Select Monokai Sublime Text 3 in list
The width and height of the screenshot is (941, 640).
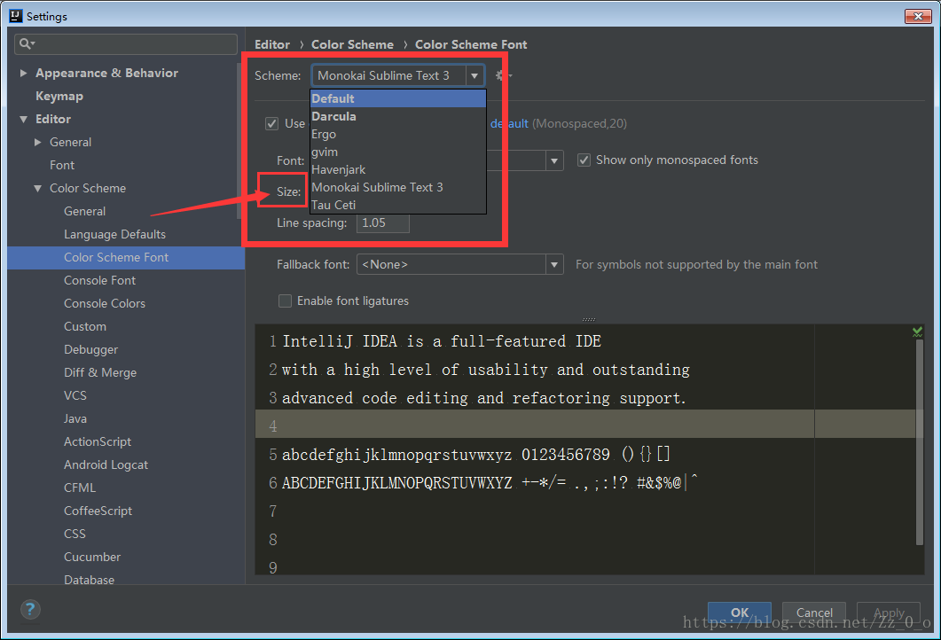pos(397,187)
